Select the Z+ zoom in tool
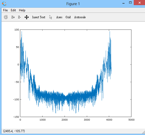 coord(13,17)
